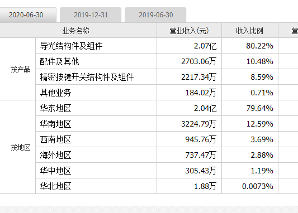Click the 海外地区 row name
Viewport: 298px width, 213px height.
55,155
